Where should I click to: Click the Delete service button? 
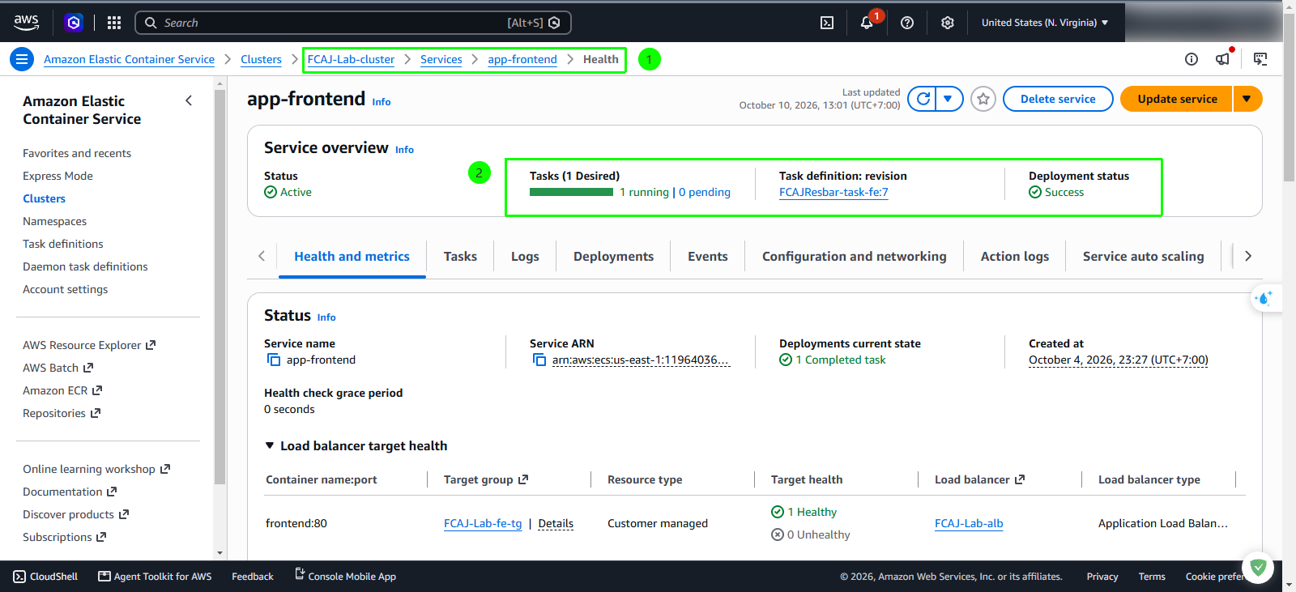[x=1058, y=99]
